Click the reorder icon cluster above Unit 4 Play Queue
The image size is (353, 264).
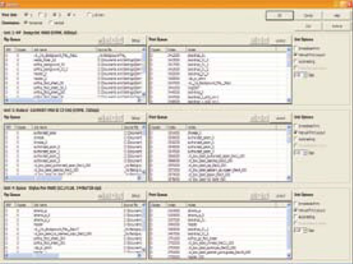(110, 195)
